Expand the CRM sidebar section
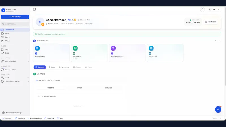 click(15, 49)
